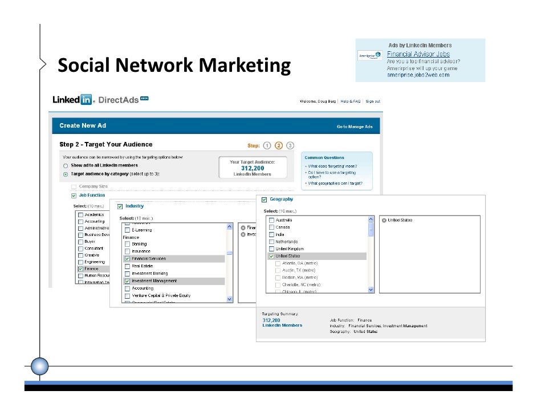
Task: Check Canada in Geography list
Action: 271,227
